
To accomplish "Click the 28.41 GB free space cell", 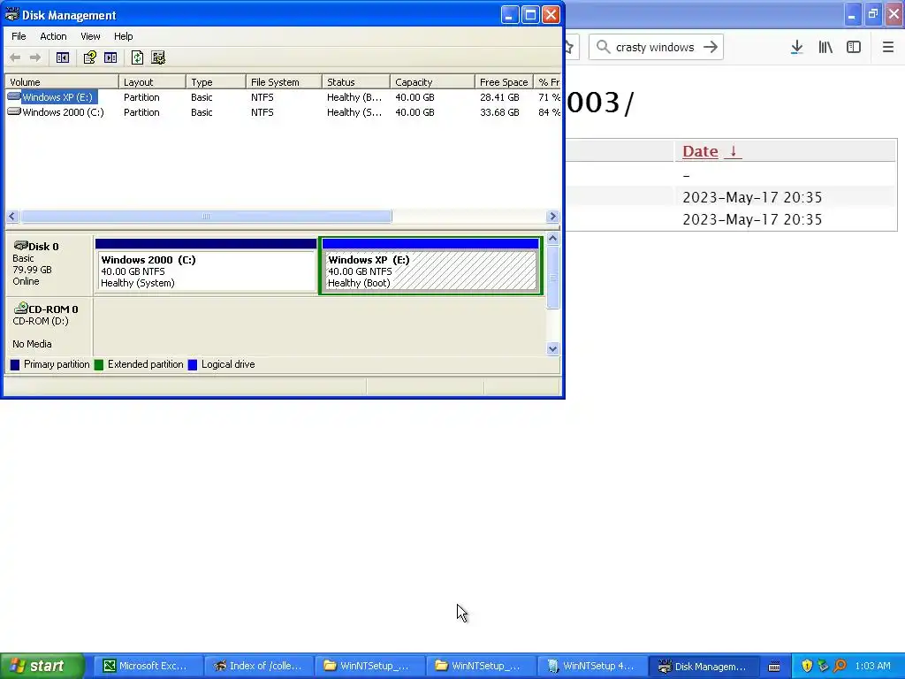I will click(499, 97).
